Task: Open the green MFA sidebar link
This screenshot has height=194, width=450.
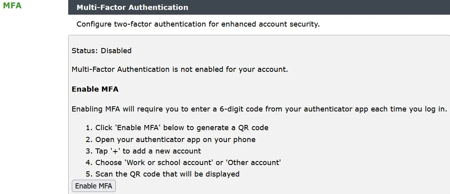Action: click(12, 6)
